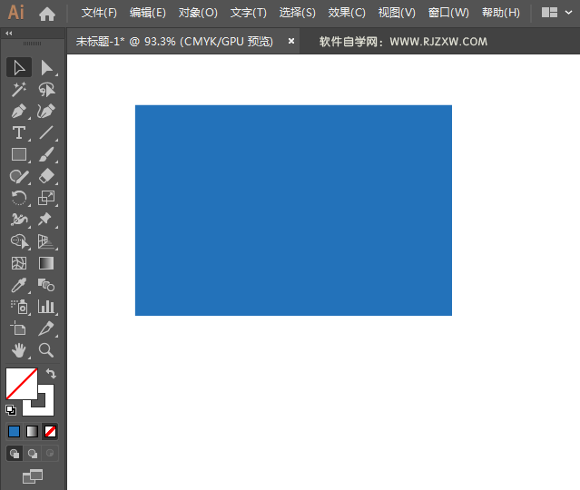Change Screen Mode at toolbar bottom
The image size is (580, 490).
[33, 476]
